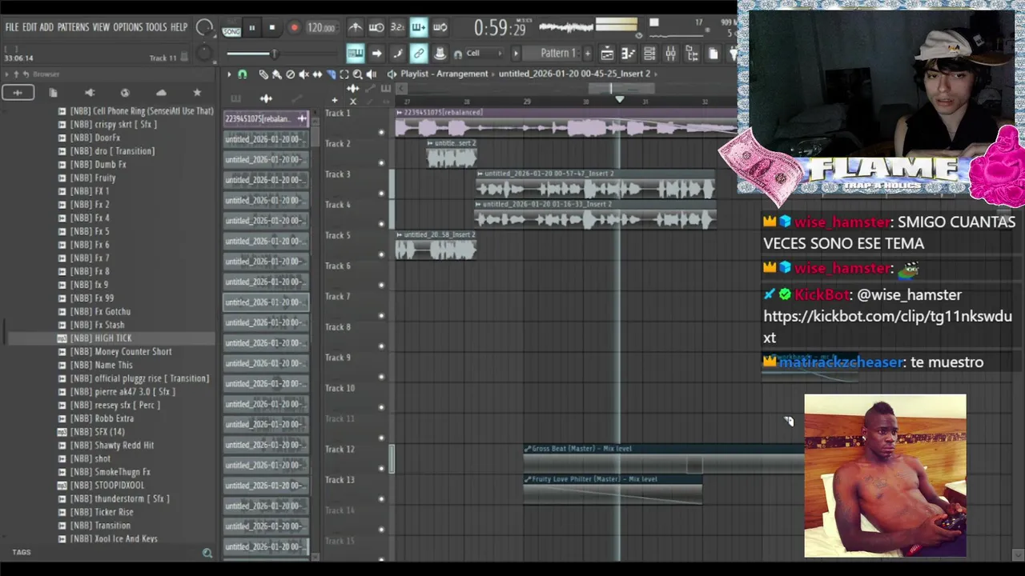The width and height of the screenshot is (1025, 576).
Task: Toggle the highlighted link icon in the toolbar
Action: [418, 54]
